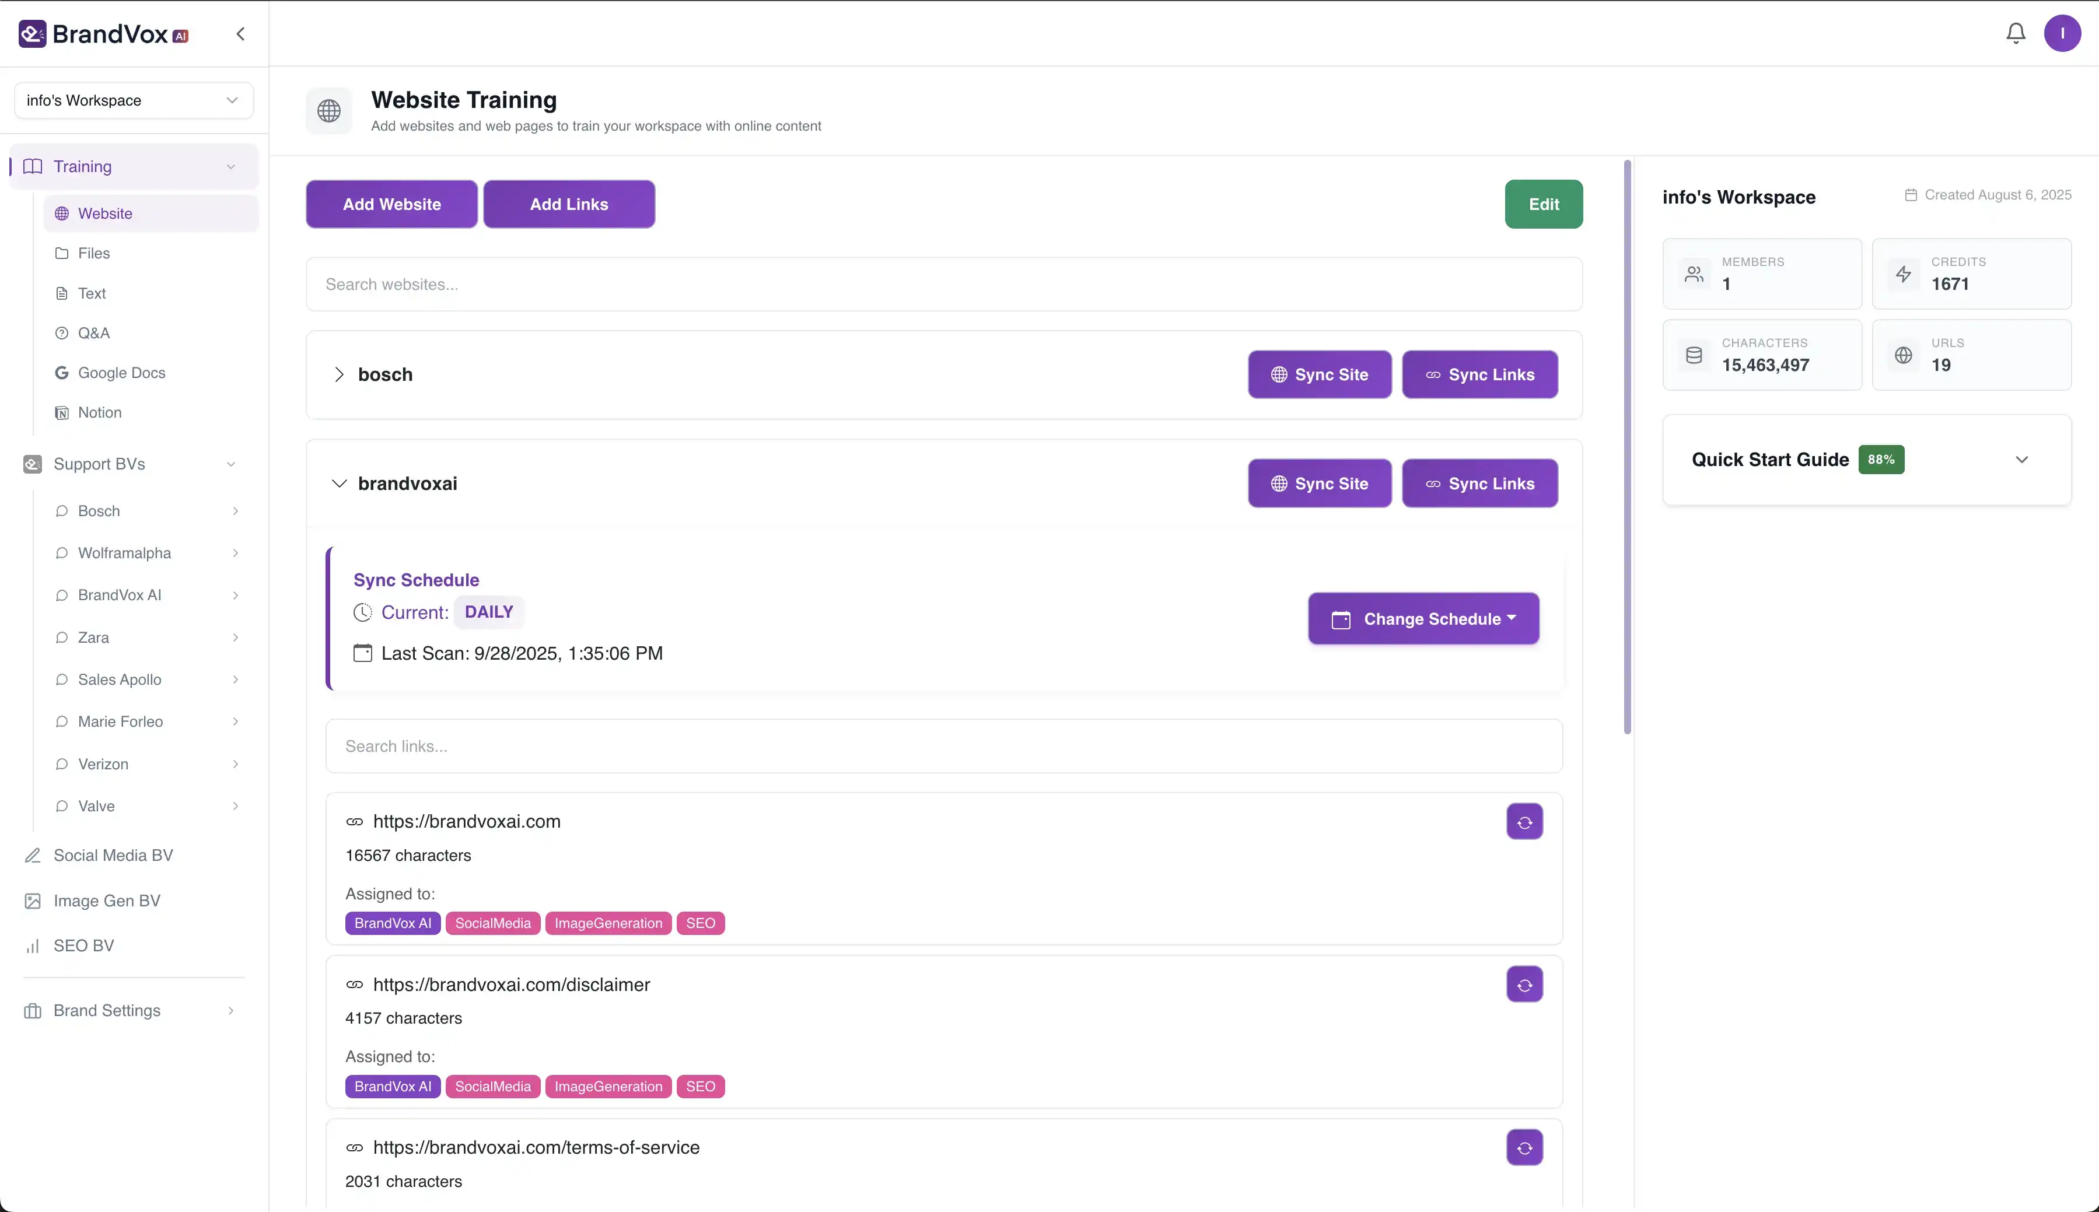Open the Change Schedule dropdown

pyautogui.click(x=1423, y=618)
